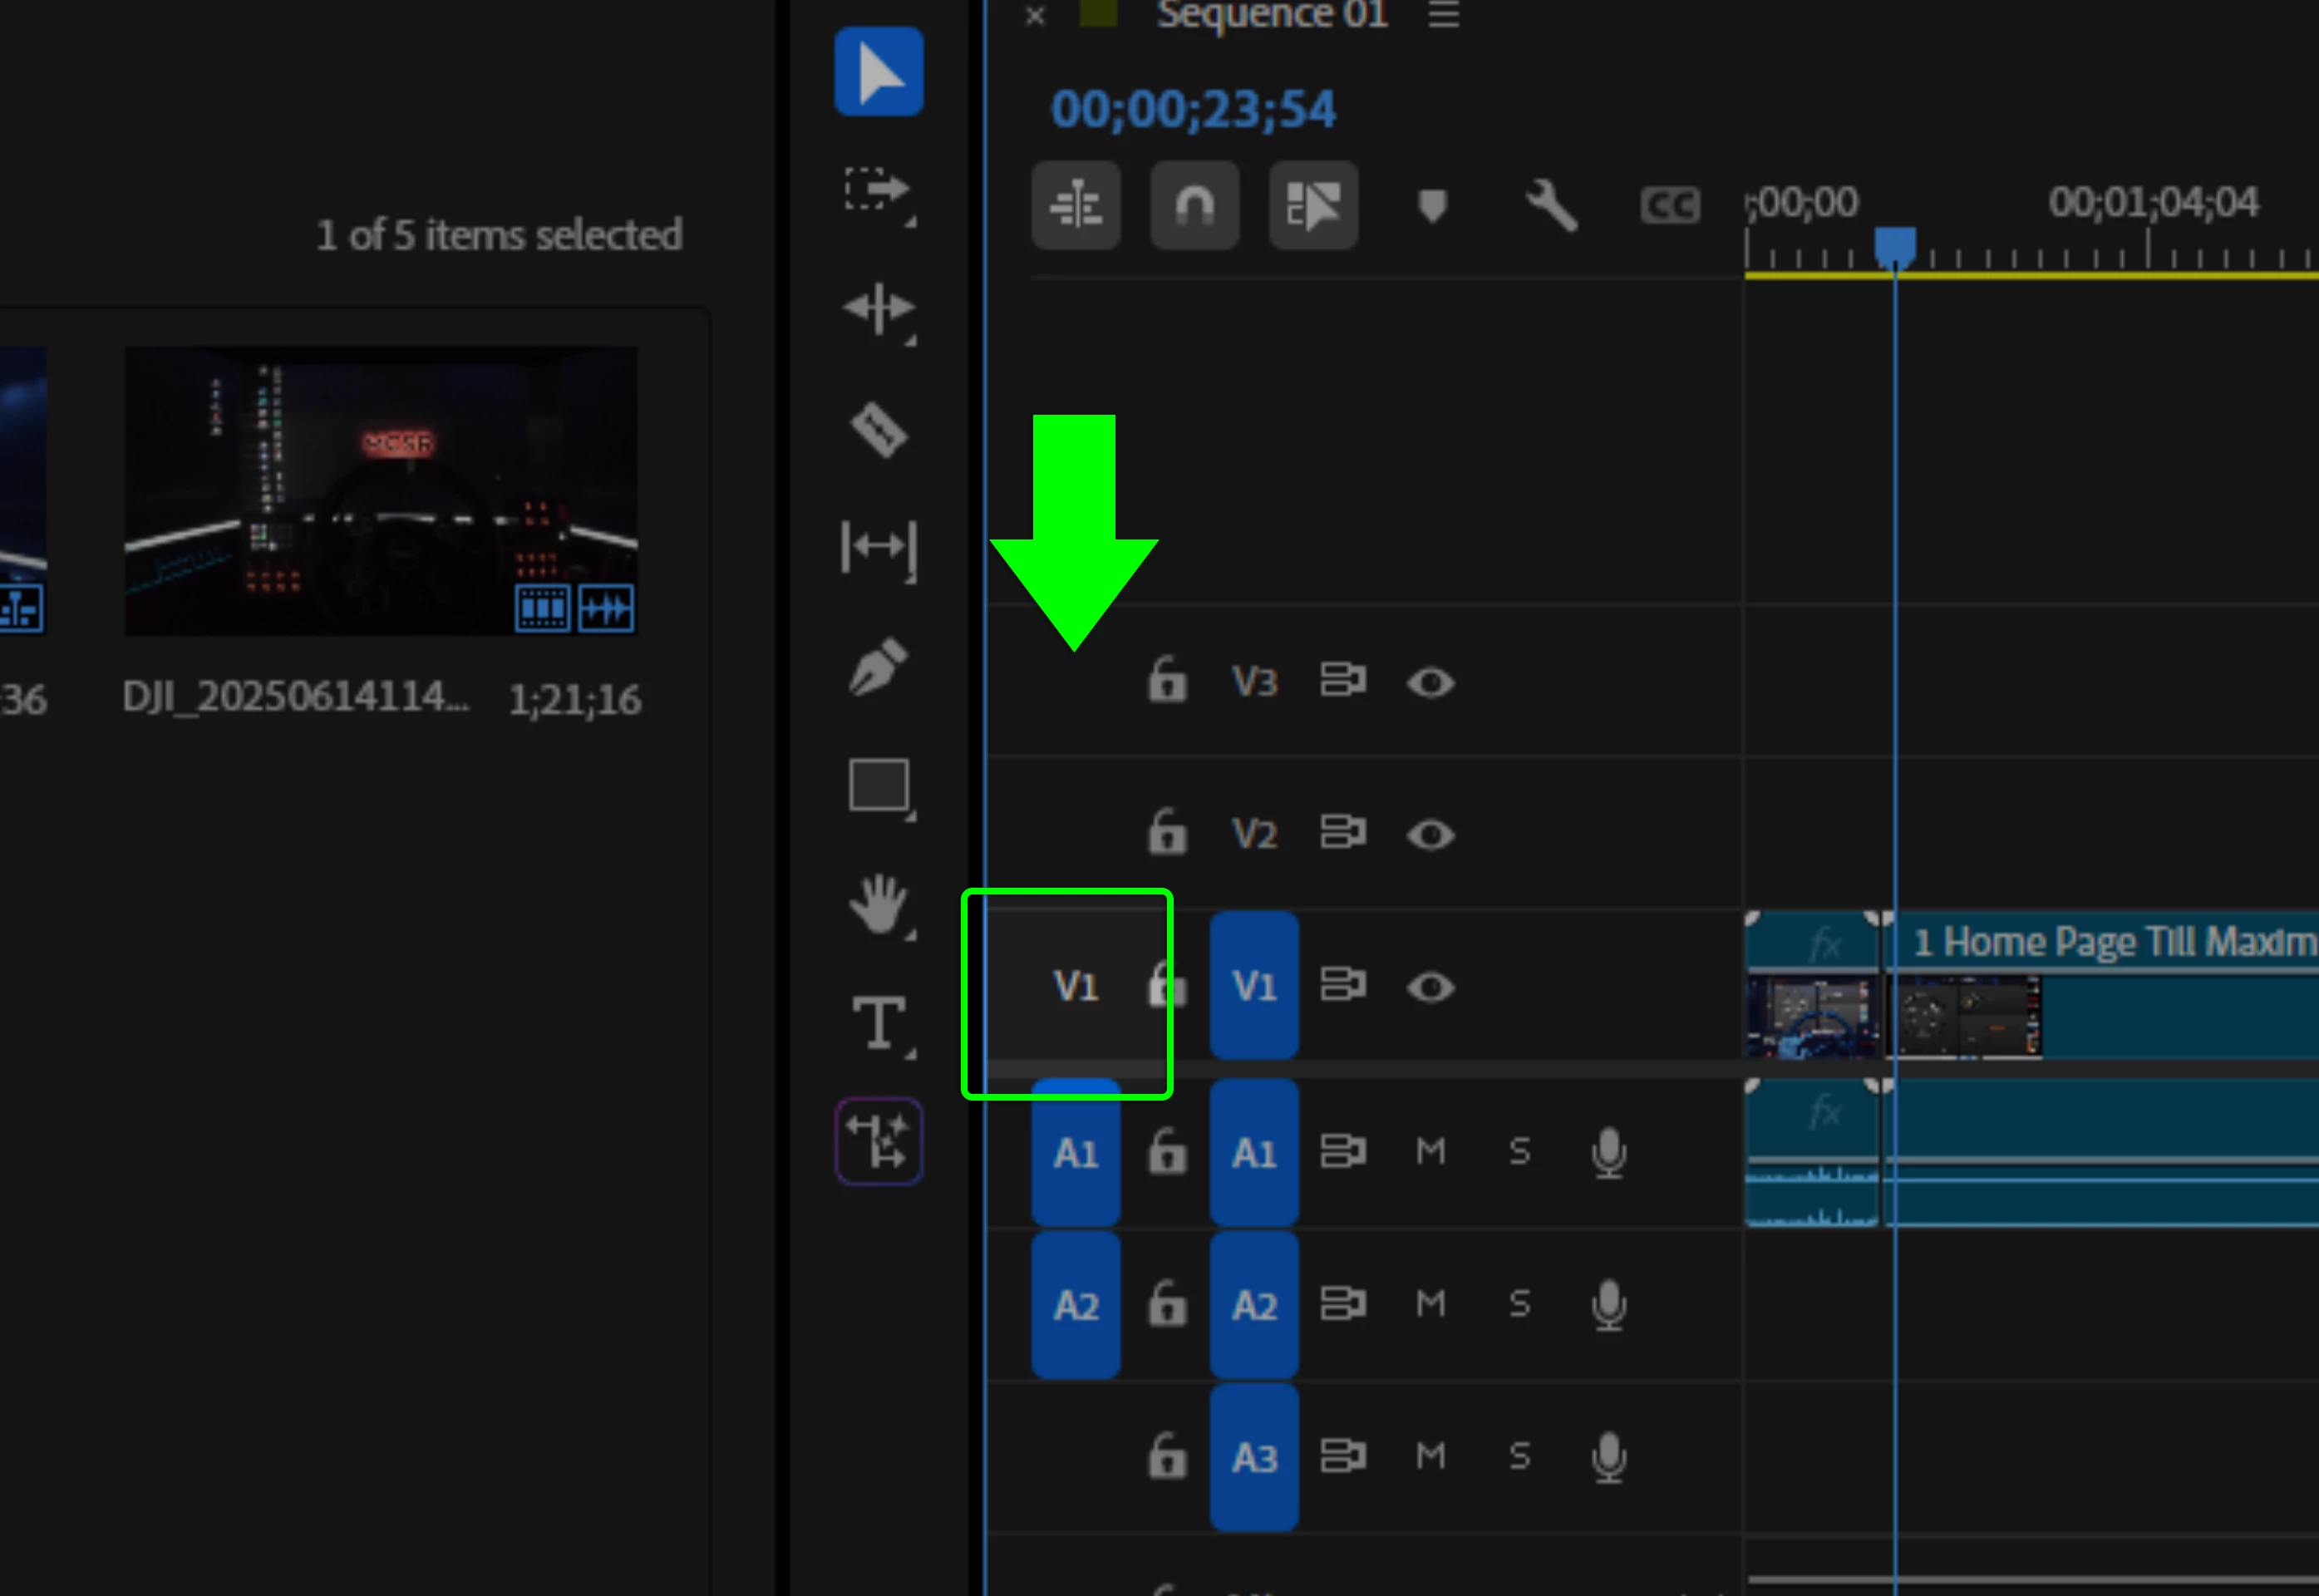Select the Type tool
Image resolution: width=2319 pixels, height=1596 pixels.
pyautogui.click(x=878, y=1022)
